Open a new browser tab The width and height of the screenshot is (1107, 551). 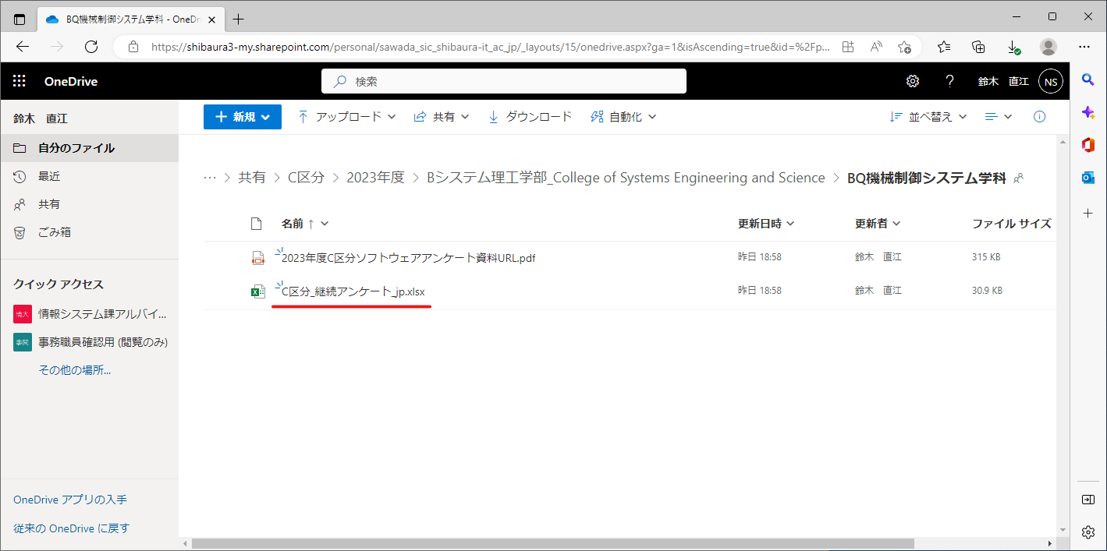pos(238,19)
